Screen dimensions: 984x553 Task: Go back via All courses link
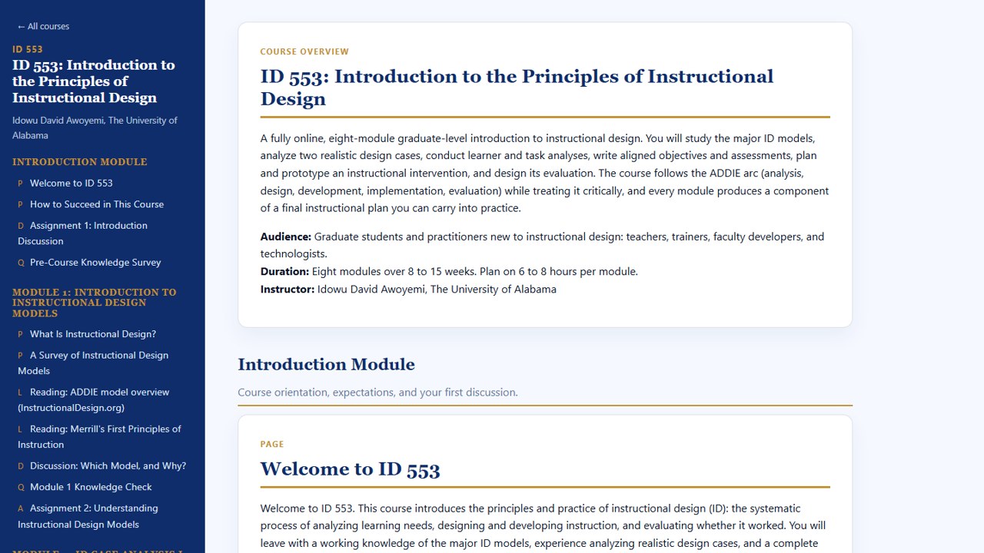(43, 26)
